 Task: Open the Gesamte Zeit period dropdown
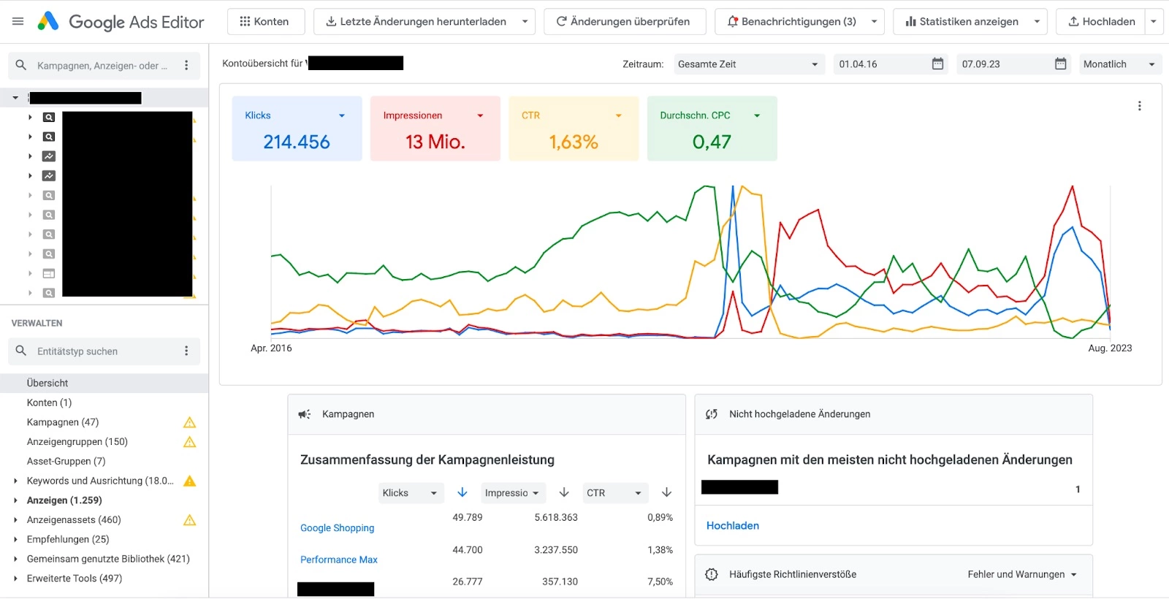click(x=749, y=64)
